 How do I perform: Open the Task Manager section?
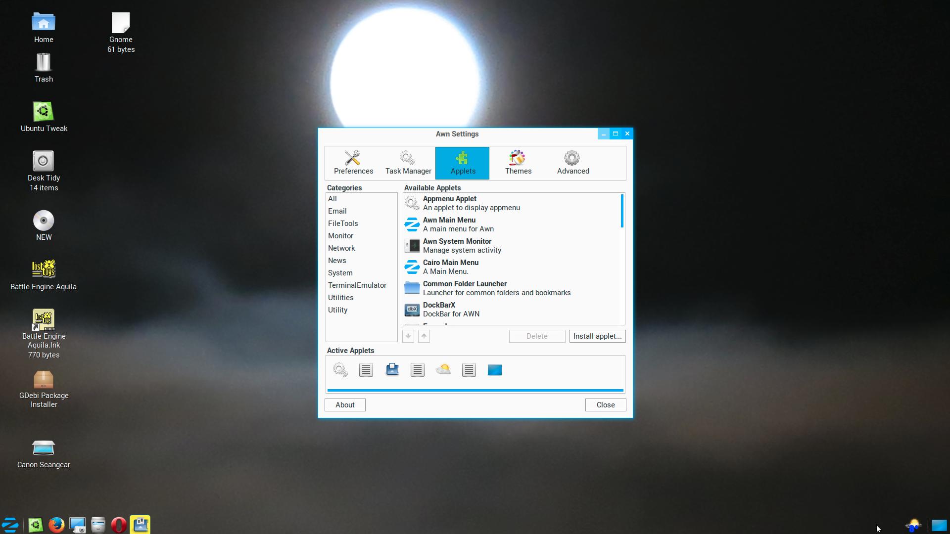click(x=408, y=163)
